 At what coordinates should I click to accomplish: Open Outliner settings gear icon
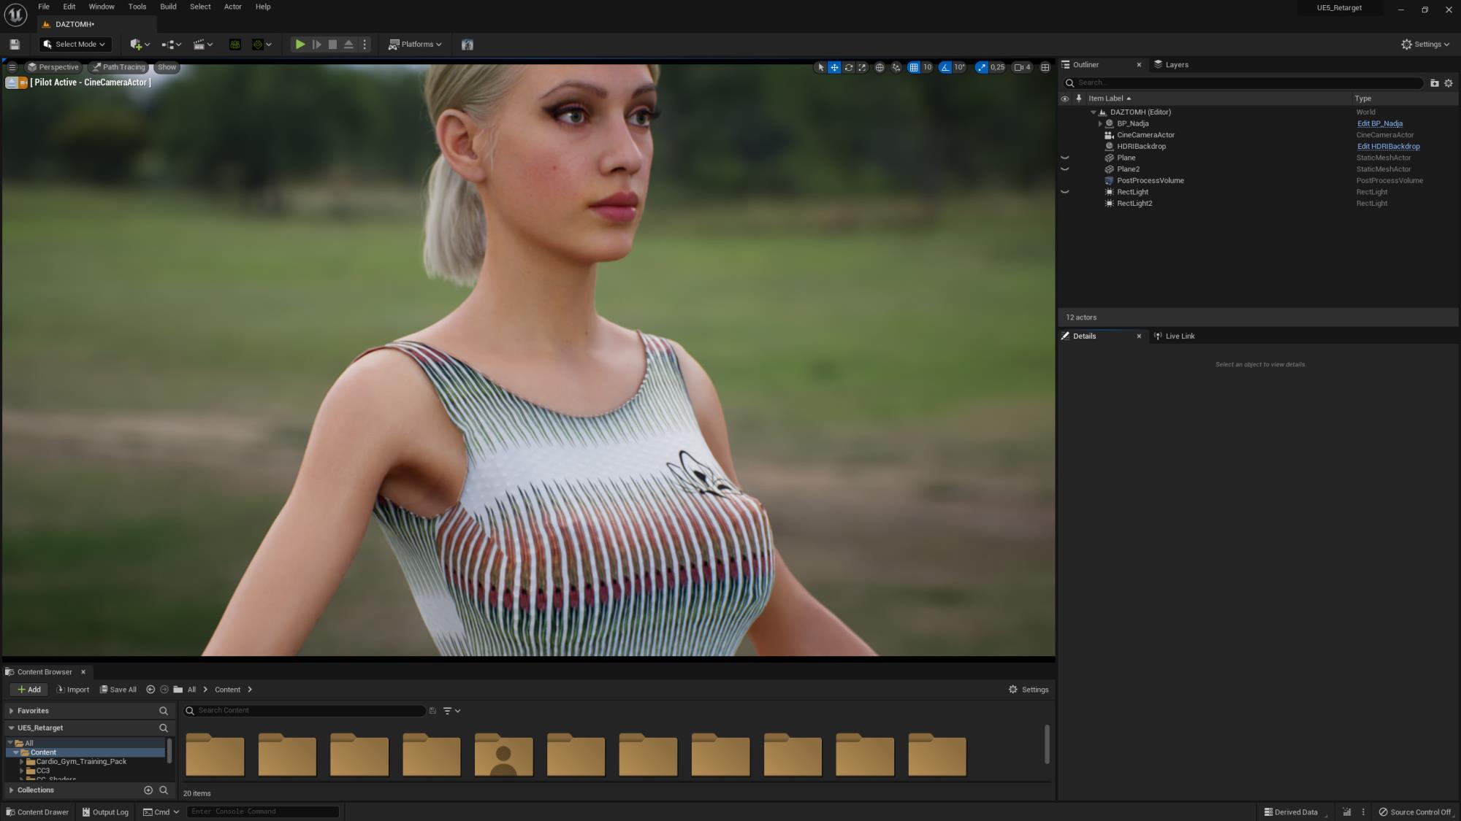pos(1449,83)
